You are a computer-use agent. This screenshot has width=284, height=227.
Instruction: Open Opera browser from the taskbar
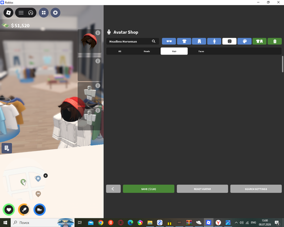[120, 222]
